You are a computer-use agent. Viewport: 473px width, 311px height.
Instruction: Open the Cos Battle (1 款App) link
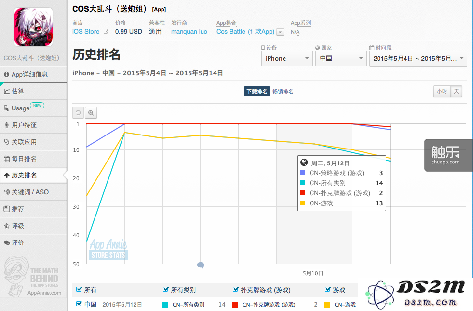(x=245, y=32)
